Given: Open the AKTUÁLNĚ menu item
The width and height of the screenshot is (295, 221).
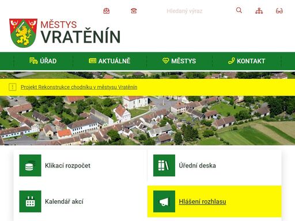Looking at the screenshot, I should pos(109,61).
